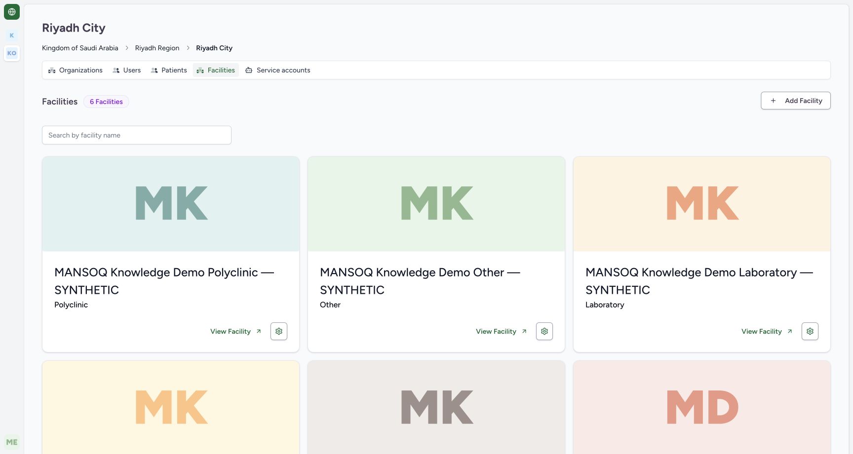The width and height of the screenshot is (853, 454).
Task: Go to Kingdom of Saudi Arabia breadcrumb
Action: (x=80, y=48)
